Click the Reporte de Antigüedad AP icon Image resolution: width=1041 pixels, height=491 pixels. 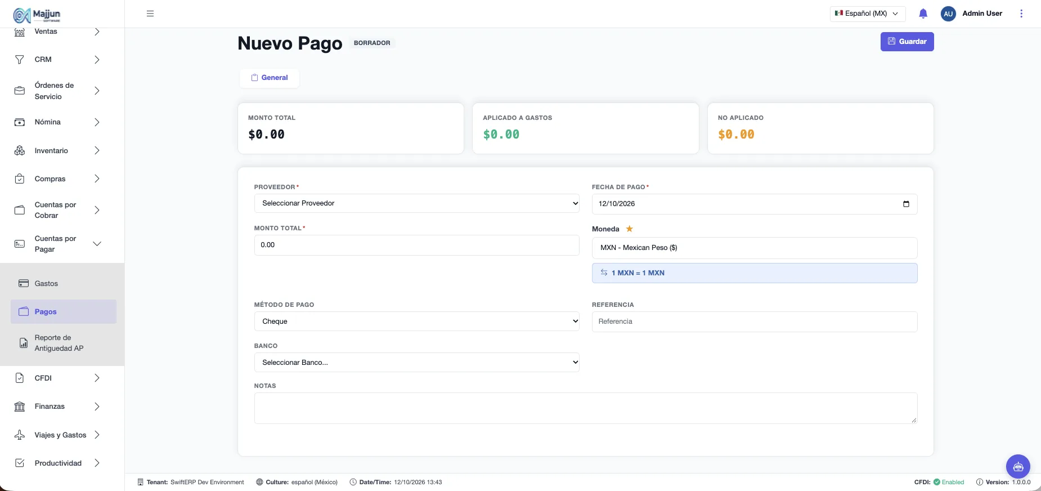click(x=24, y=343)
